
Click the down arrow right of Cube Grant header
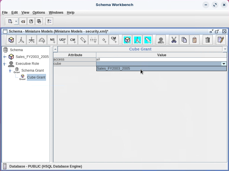(x=225, y=49)
